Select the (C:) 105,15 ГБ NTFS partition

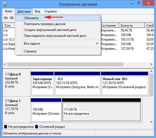[x=77, y=83]
